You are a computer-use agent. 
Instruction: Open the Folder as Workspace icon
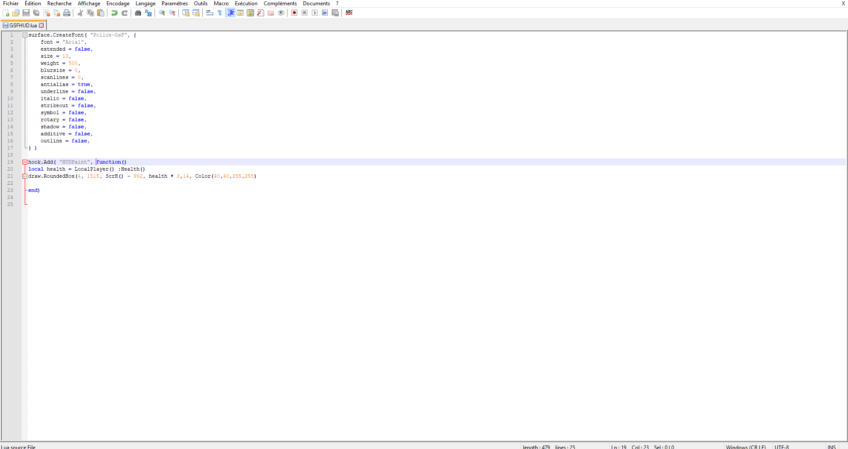[x=271, y=13]
